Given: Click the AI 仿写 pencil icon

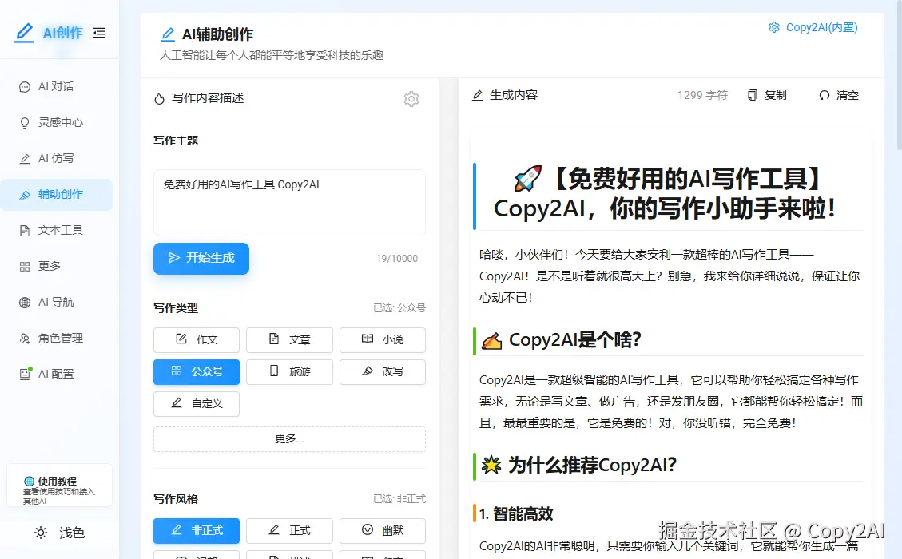Looking at the screenshot, I should (x=25, y=159).
